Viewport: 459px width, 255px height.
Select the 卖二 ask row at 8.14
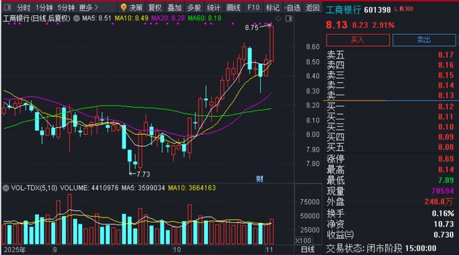(x=391, y=85)
